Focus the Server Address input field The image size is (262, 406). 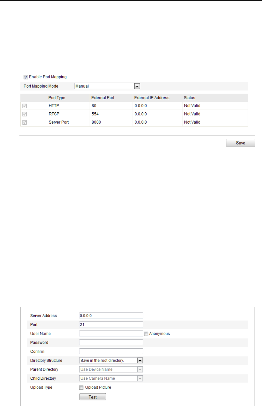111,316
